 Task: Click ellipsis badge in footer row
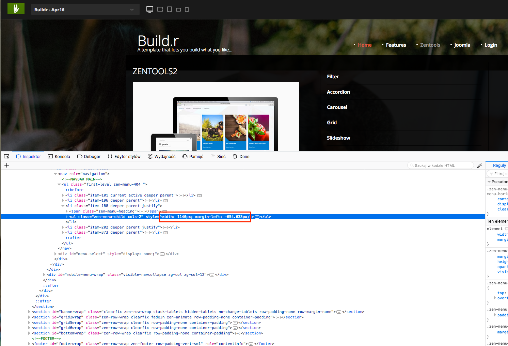[x=251, y=344]
